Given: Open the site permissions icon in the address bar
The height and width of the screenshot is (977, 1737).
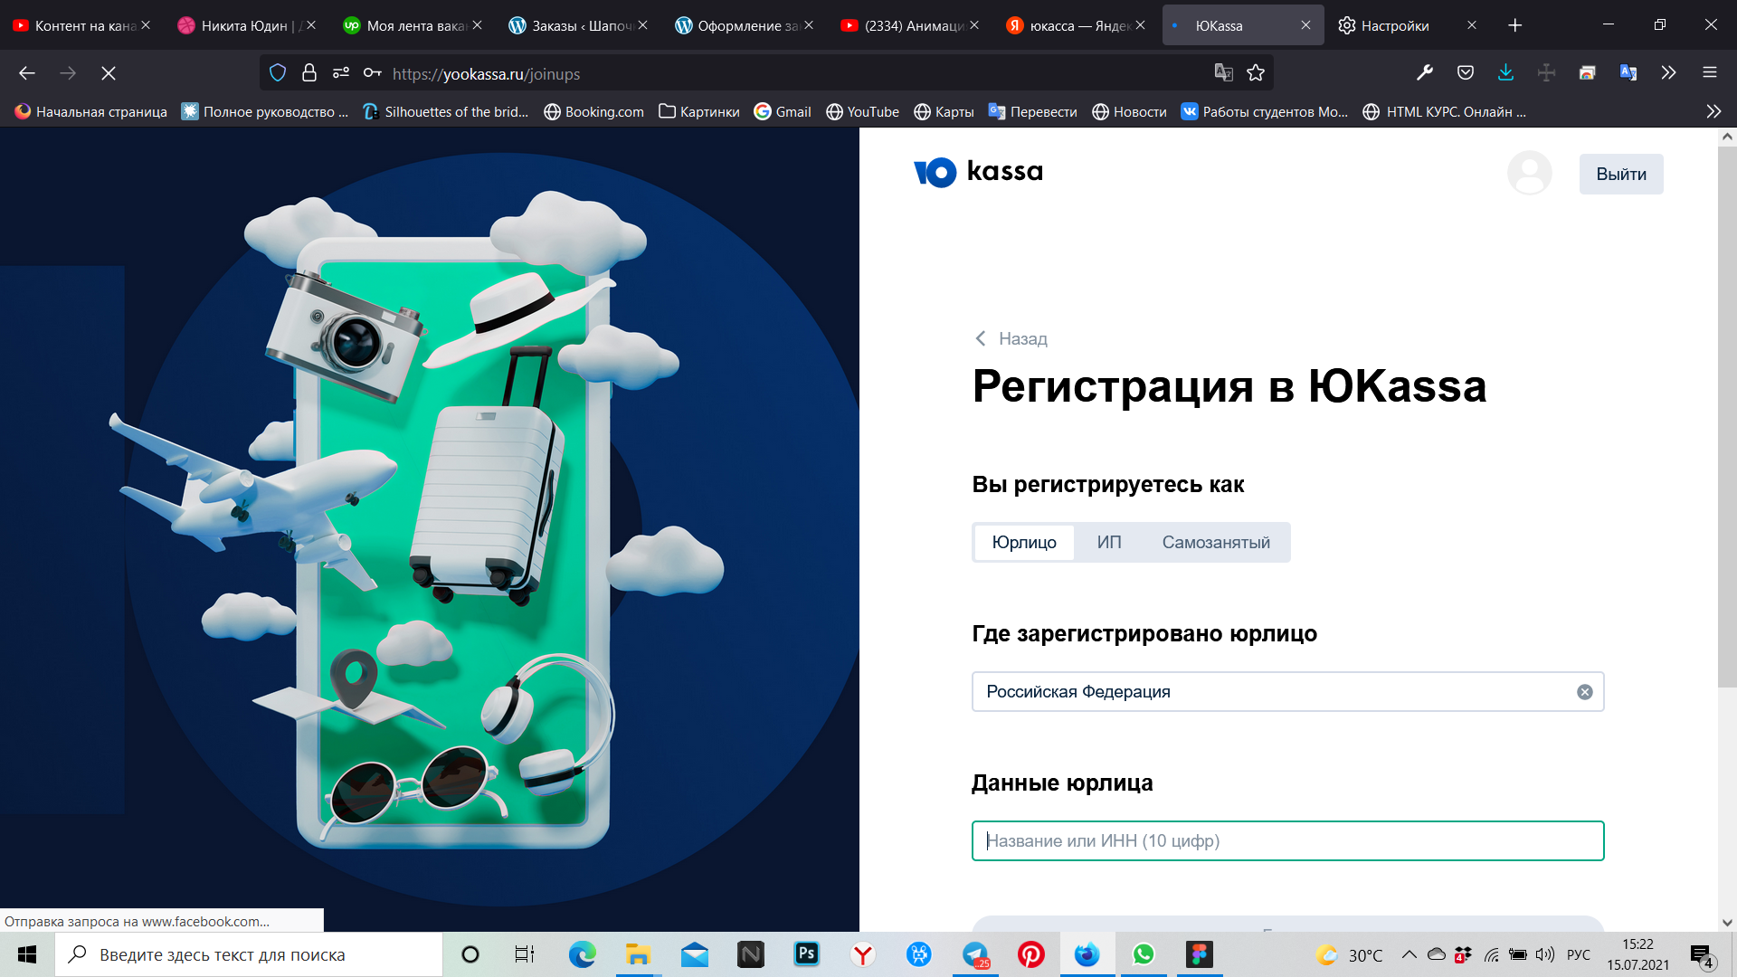Looking at the screenshot, I should (341, 73).
